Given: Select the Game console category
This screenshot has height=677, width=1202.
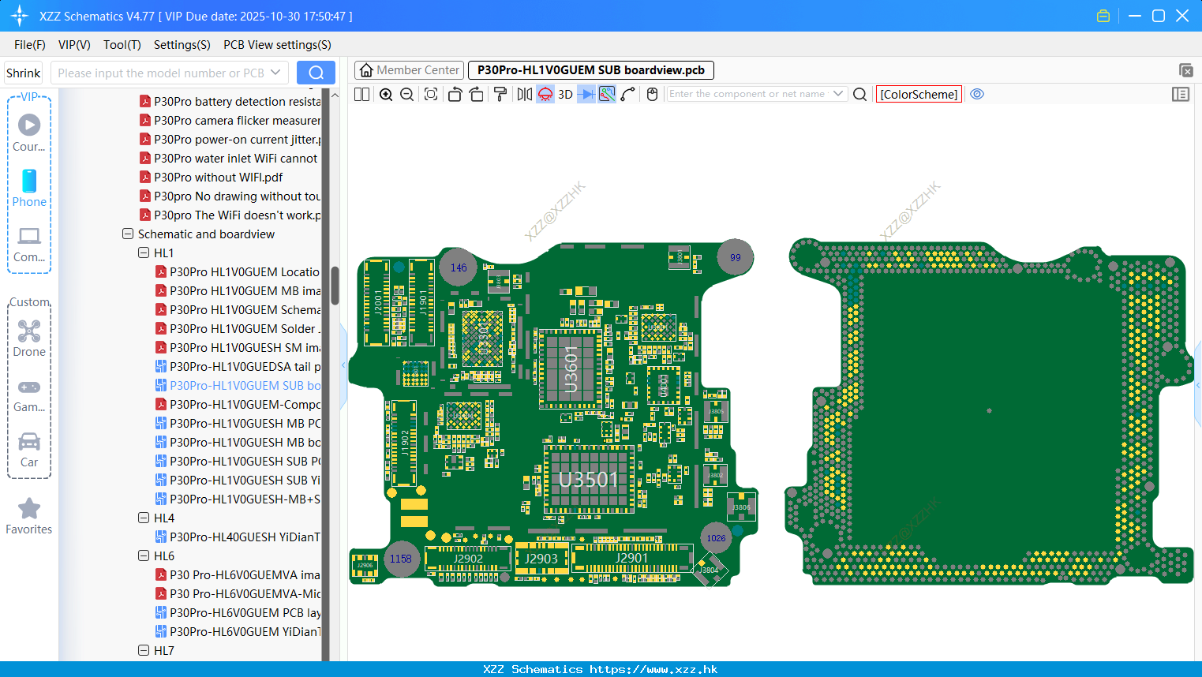Looking at the screenshot, I should click(x=29, y=395).
